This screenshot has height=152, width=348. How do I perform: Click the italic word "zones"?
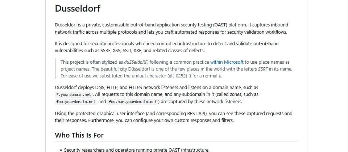tap(235, 94)
